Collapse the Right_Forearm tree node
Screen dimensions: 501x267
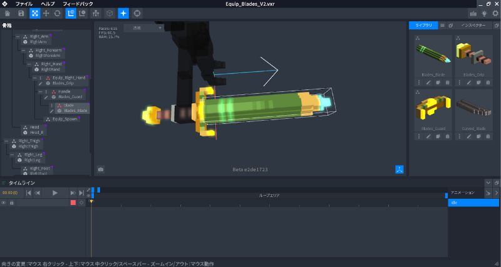pyautogui.click(x=24, y=51)
